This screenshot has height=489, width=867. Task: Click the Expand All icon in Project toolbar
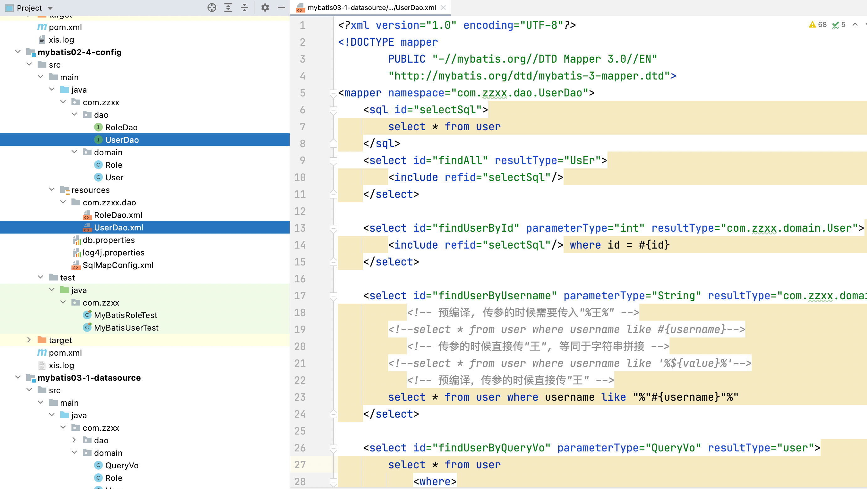click(228, 8)
